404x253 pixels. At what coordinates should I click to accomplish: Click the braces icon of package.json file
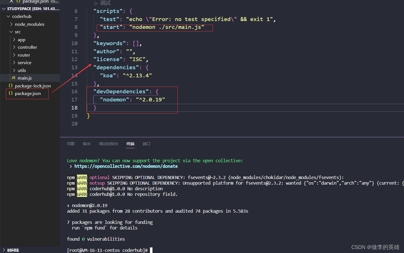point(11,93)
